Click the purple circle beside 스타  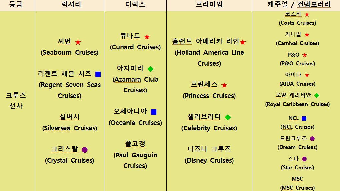point(304,159)
